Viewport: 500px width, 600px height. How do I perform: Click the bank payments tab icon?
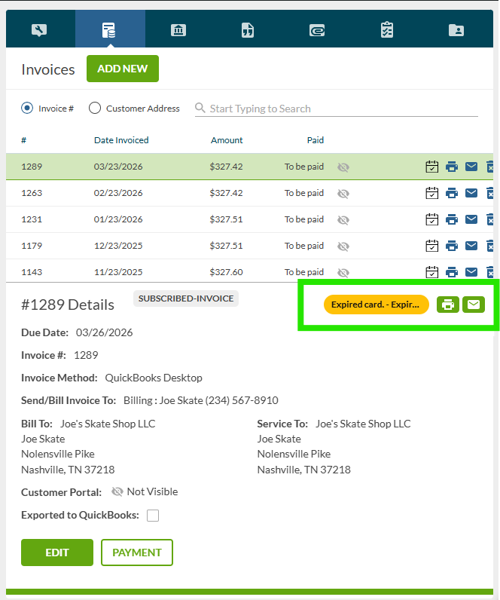[178, 30]
